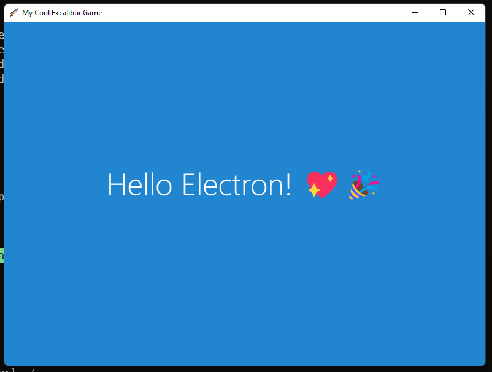Select the Hello Electron! heading
The image size is (492, 372).
199,185
